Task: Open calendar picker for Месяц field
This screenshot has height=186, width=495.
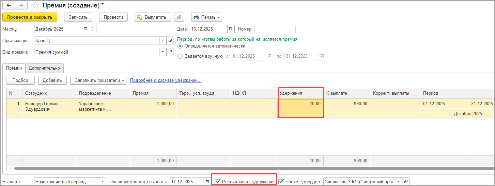Action: pos(85,29)
